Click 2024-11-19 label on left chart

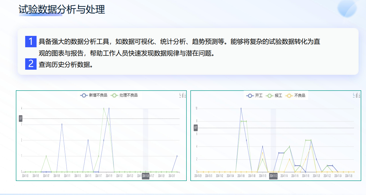click(109, 176)
